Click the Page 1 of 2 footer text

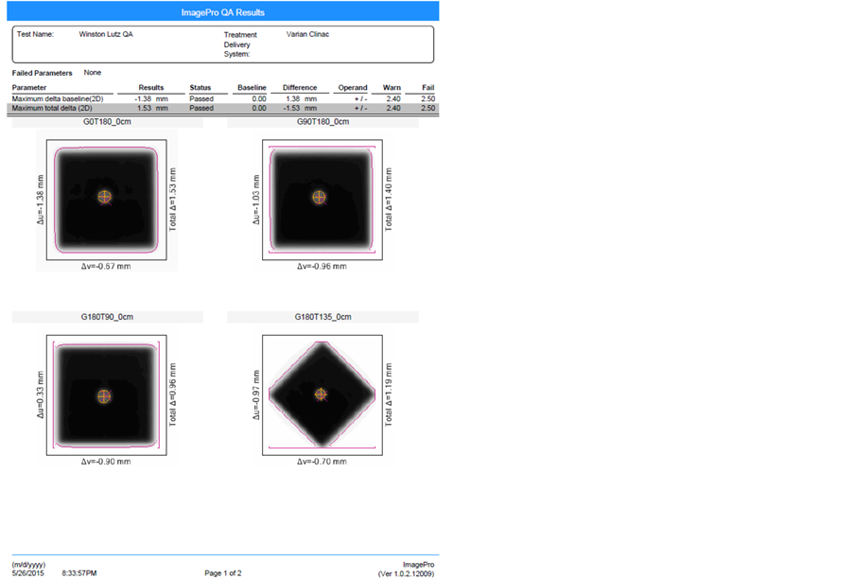point(223,573)
